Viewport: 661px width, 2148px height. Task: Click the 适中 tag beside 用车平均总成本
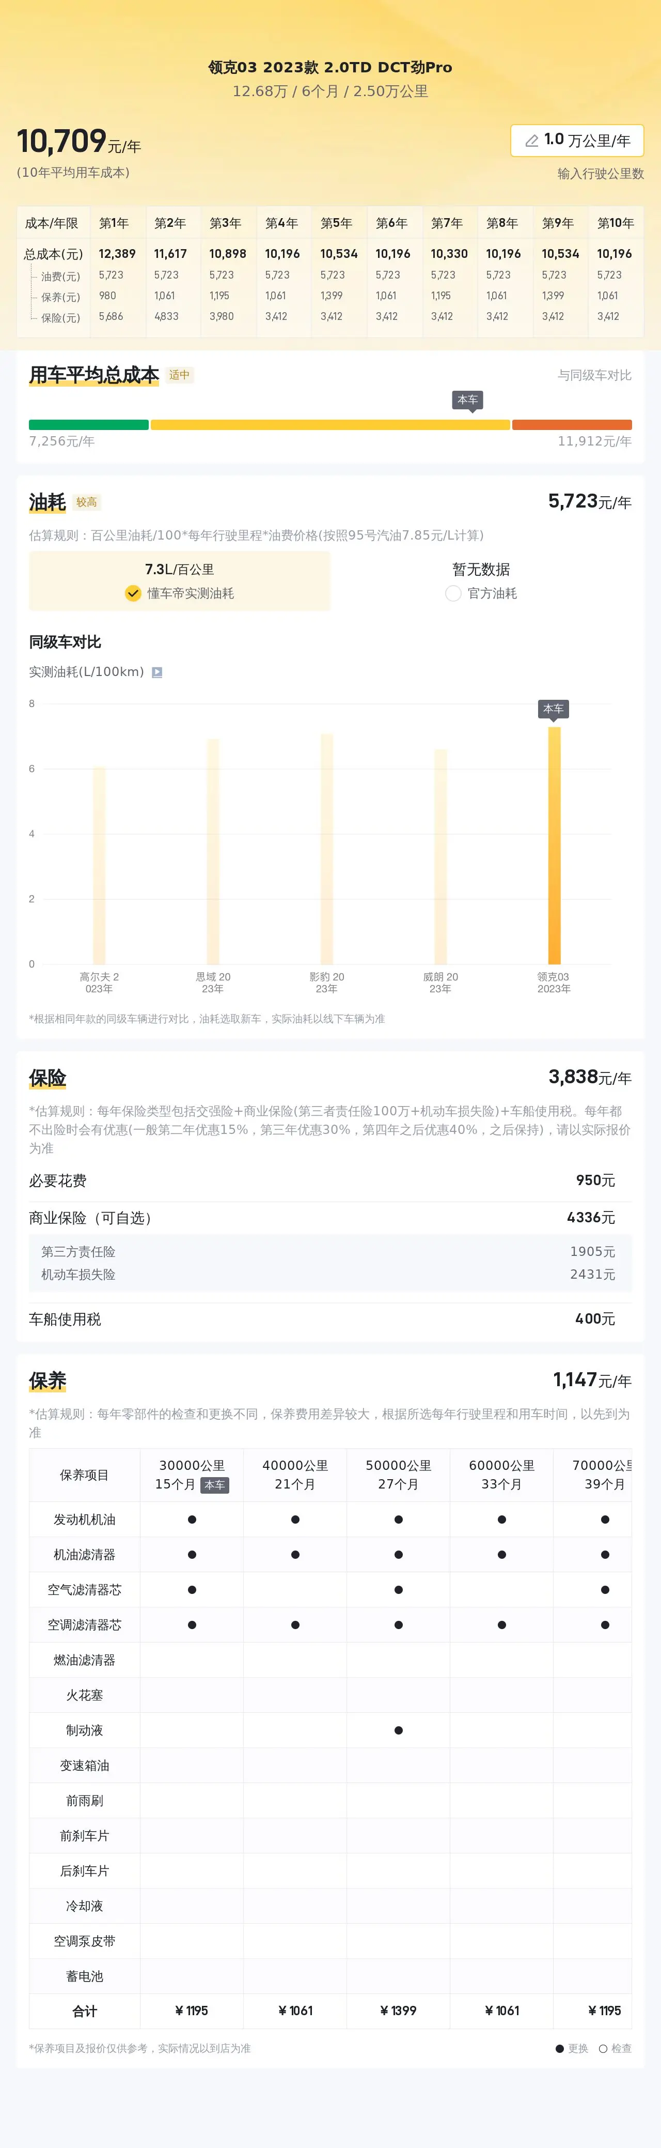(179, 375)
